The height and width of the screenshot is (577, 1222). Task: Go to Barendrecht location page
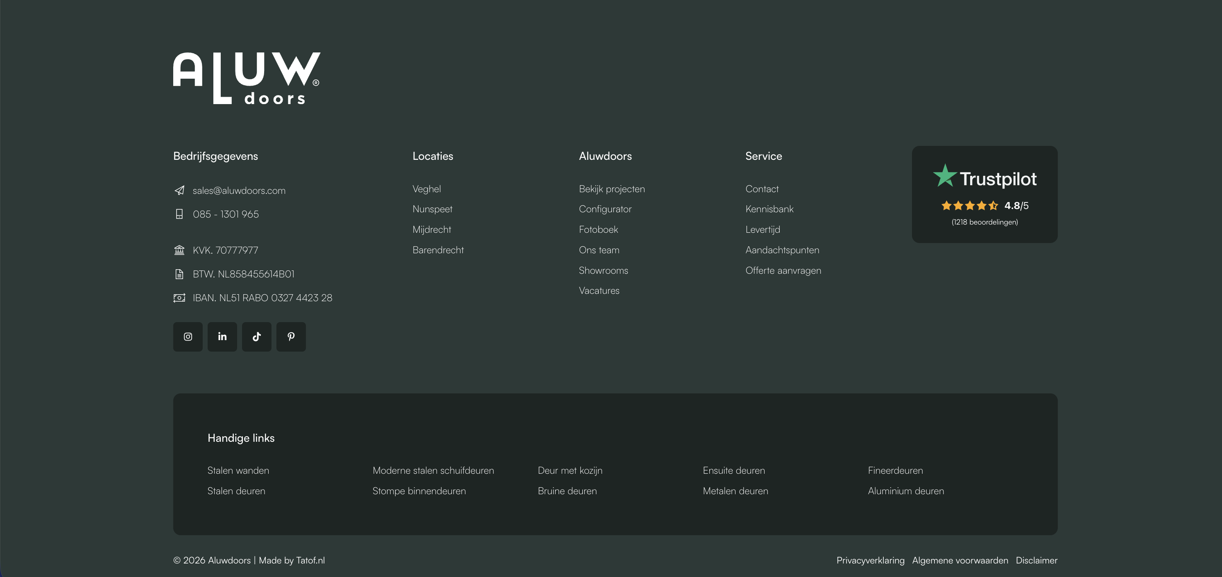[x=438, y=250]
